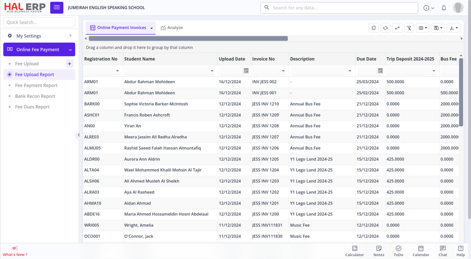Focus the Quick Search box
The width and height of the screenshot is (471, 259).
pos(39,22)
